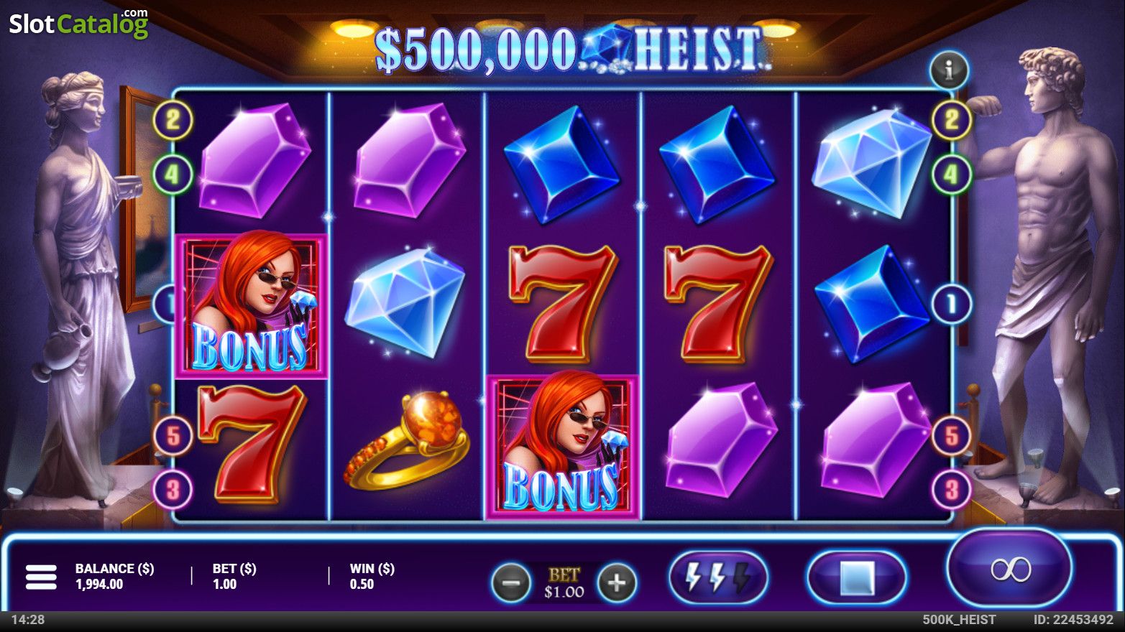Select payline 4 marker on left side
This screenshot has height=632, width=1125.
(x=173, y=175)
